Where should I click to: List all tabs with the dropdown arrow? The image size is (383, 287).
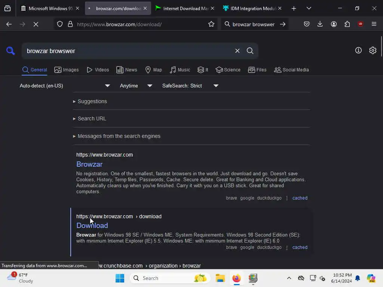pos(309,8)
